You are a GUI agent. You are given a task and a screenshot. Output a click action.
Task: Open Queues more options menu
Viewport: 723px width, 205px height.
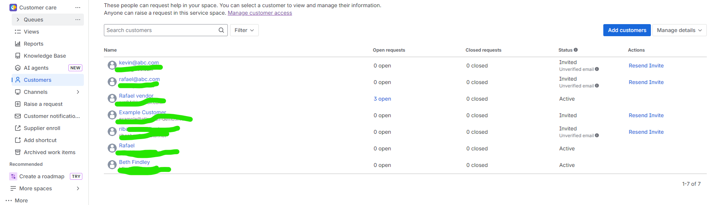78,20
